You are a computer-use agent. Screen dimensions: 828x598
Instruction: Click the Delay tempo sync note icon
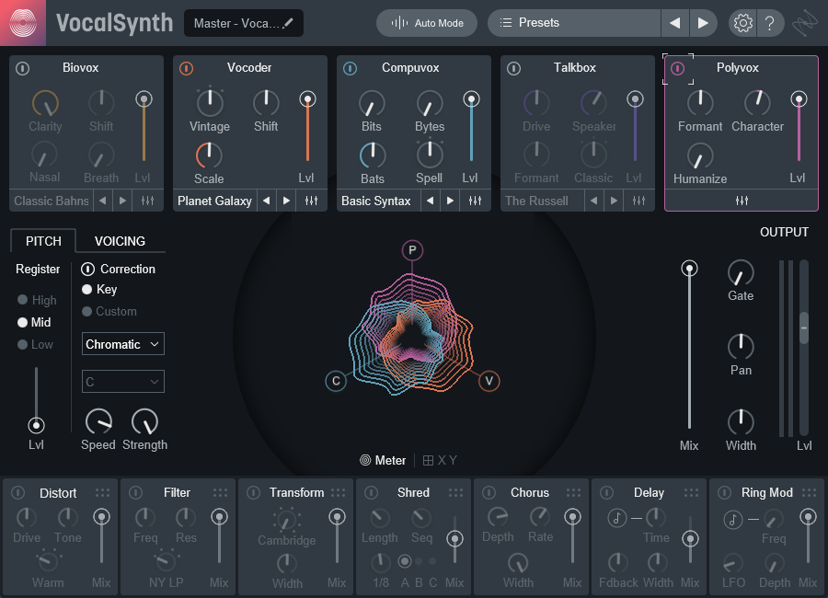616,519
